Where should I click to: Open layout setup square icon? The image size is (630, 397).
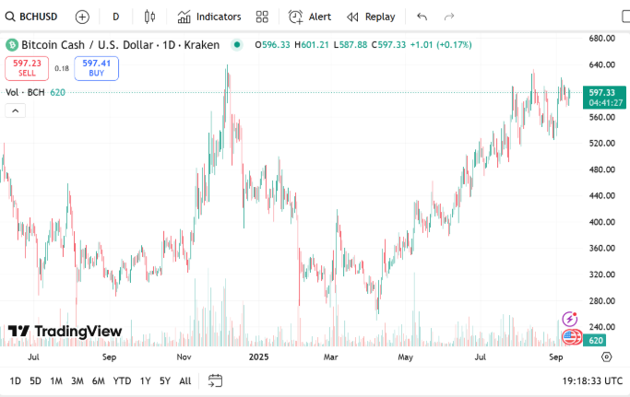coord(625,17)
